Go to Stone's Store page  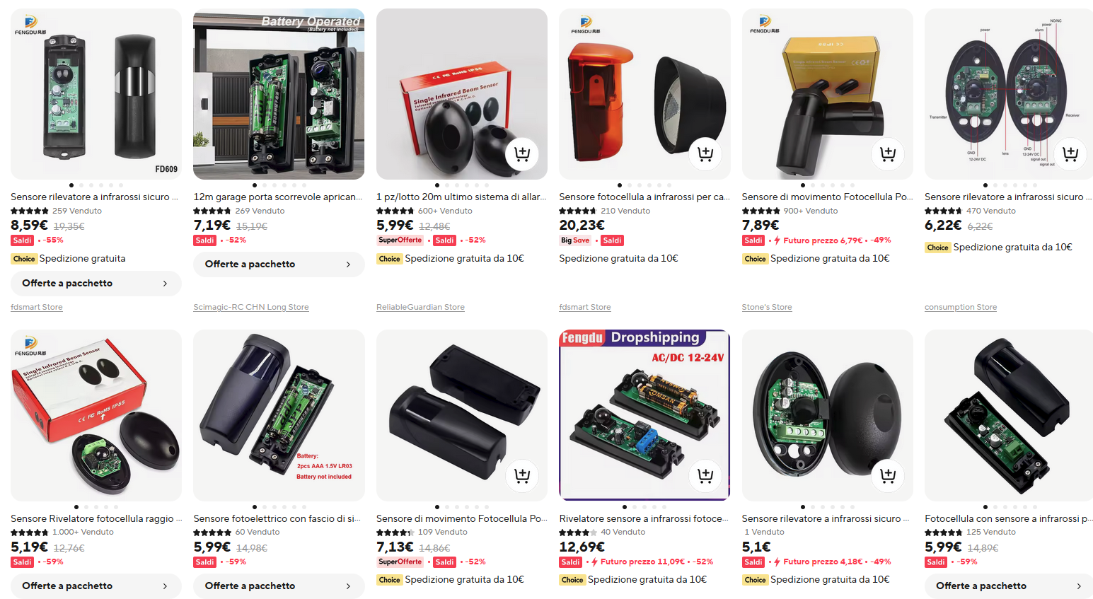coord(767,307)
